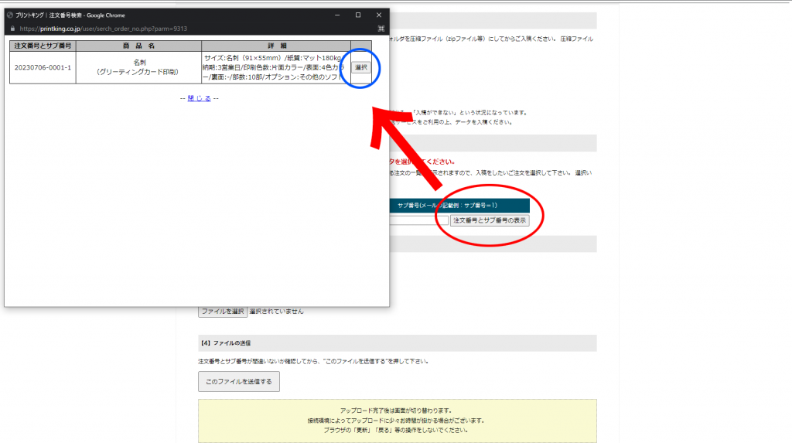Click the 詳細 column header
The image size is (792, 443).
pos(275,46)
